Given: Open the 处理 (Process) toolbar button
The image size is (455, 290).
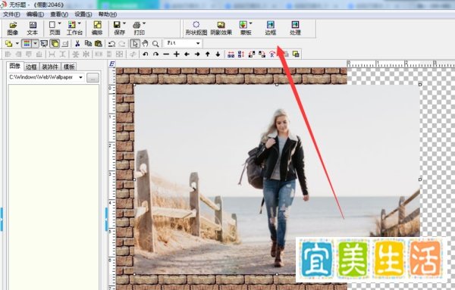Looking at the screenshot, I should tap(295, 28).
